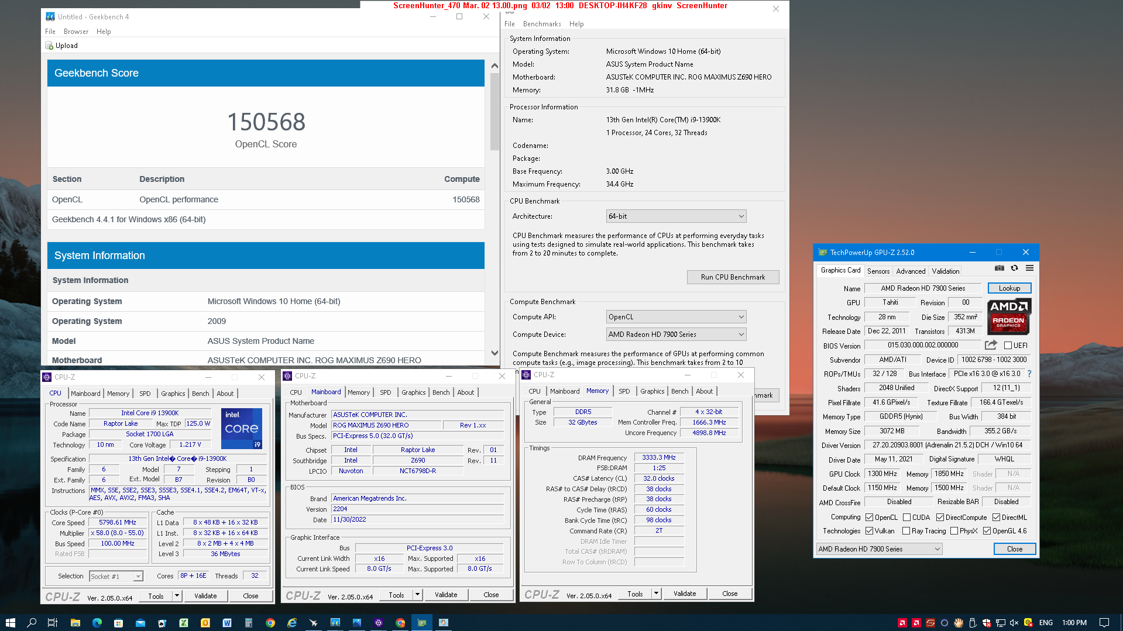1123x631 pixels.
Task: Click the AMD Radeon Graphics logo
Action: [x=1009, y=316]
